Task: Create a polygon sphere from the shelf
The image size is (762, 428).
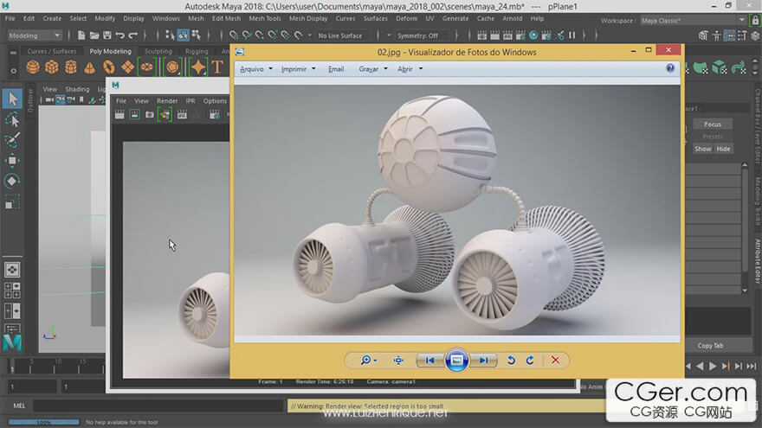Action: click(x=33, y=67)
